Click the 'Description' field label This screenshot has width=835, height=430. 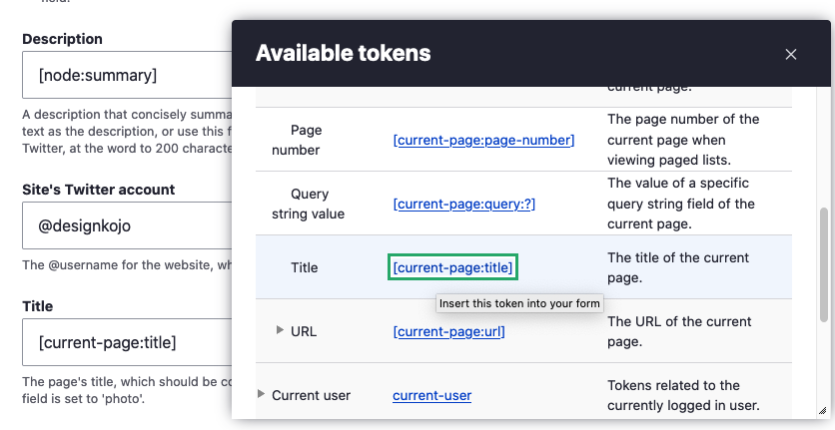click(62, 39)
